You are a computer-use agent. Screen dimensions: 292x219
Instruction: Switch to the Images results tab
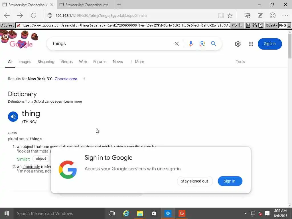25,62
